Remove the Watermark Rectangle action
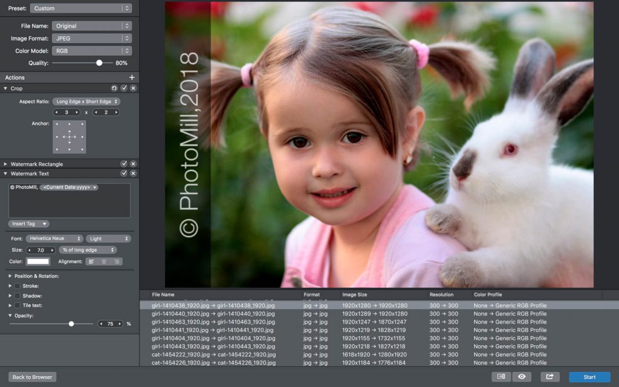Viewport: 619px width, 387px height. click(133, 163)
